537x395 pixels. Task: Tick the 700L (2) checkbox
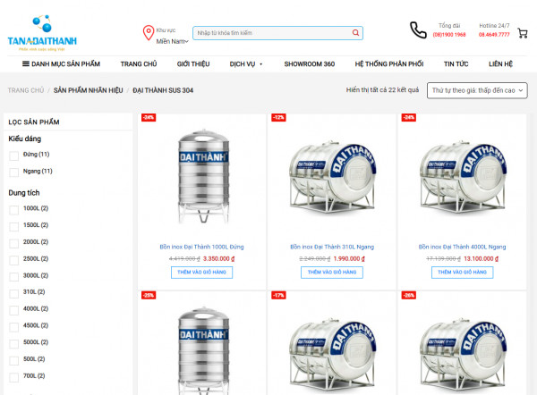[14, 377]
